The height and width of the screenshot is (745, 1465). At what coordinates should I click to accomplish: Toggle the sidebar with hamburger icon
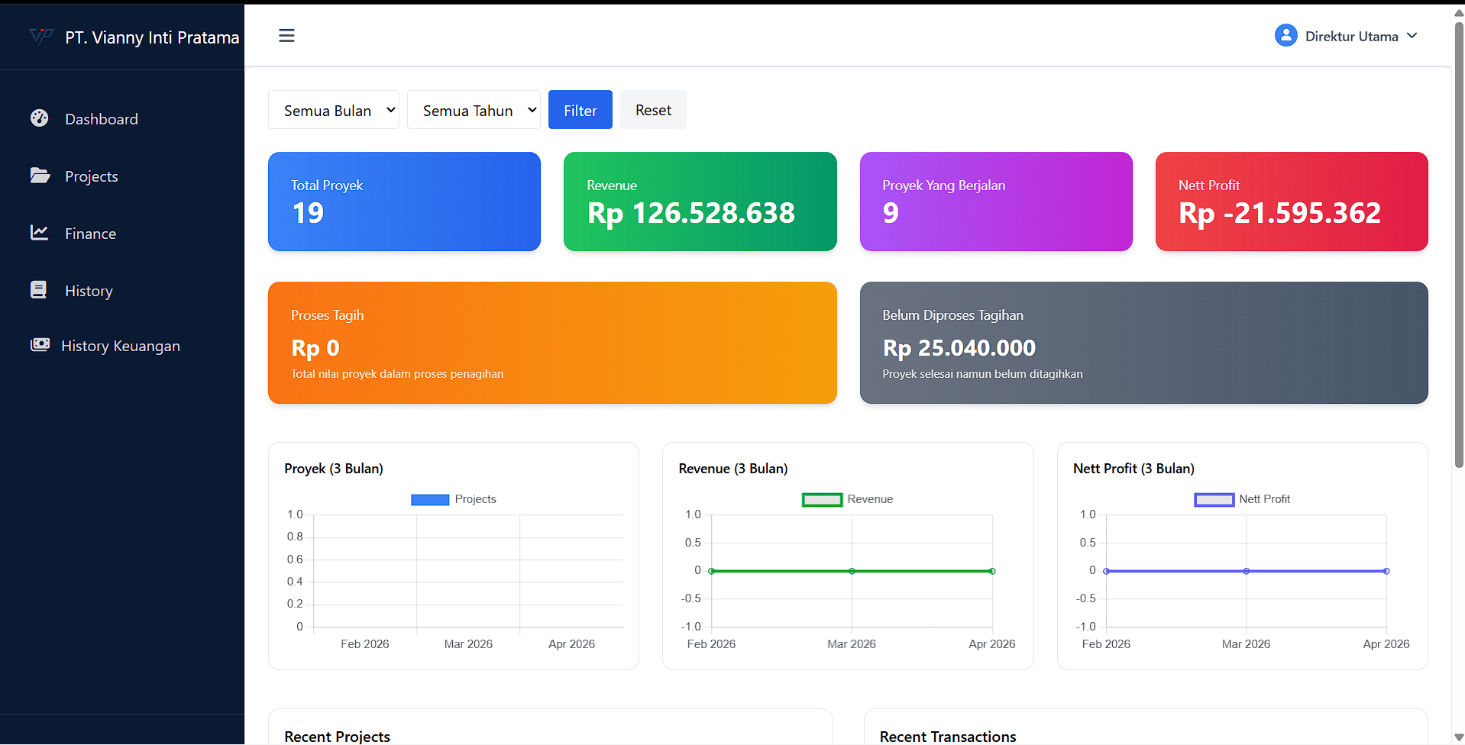pos(286,36)
